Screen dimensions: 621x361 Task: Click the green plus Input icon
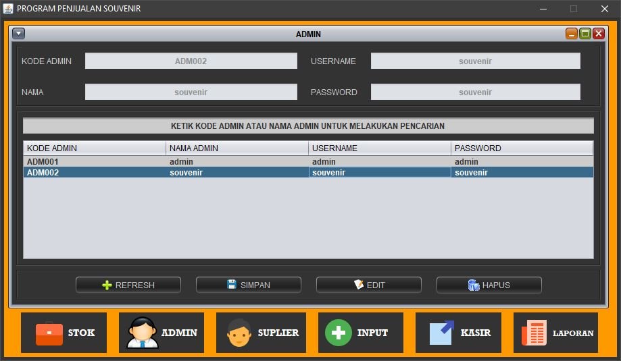click(339, 333)
